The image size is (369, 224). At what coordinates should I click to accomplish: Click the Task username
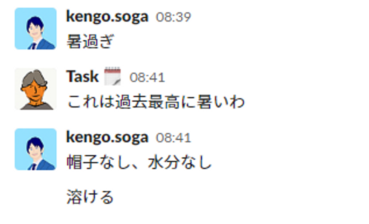[x=83, y=76]
